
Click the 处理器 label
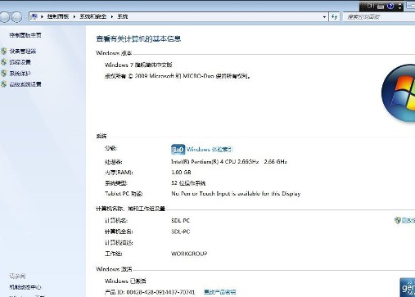tap(114, 162)
